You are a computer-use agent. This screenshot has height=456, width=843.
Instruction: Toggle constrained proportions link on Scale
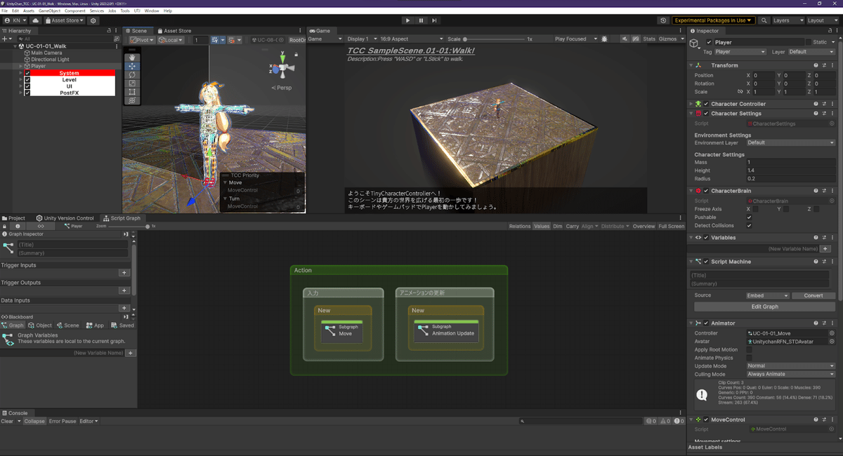pos(740,92)
